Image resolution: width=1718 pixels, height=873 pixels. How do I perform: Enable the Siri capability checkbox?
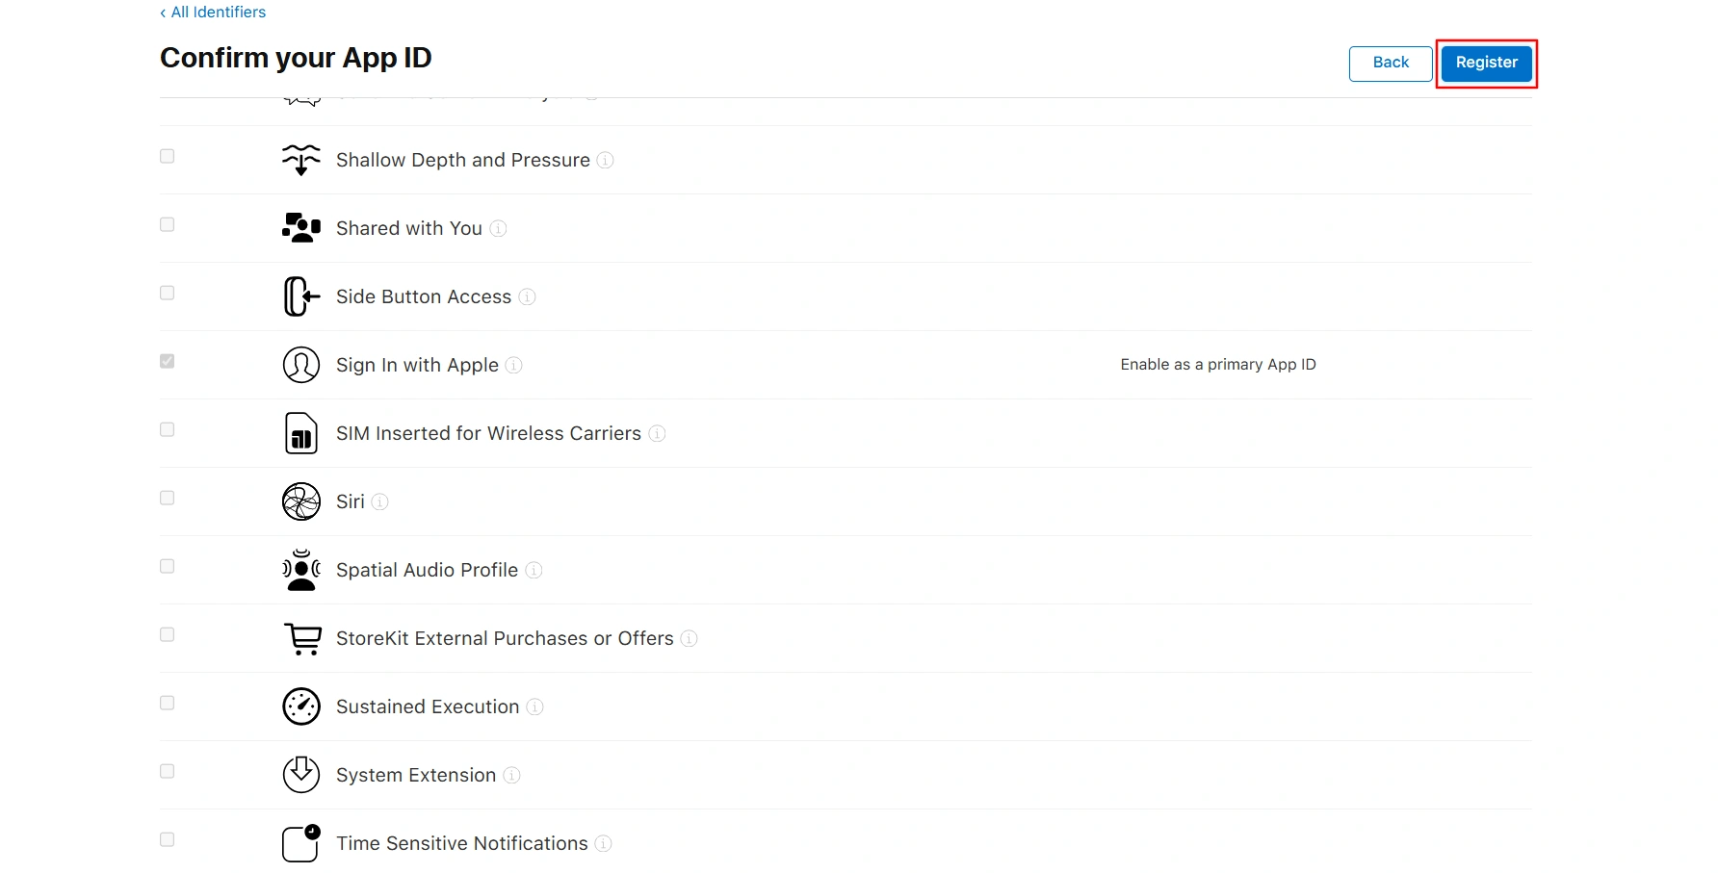click(168, 498)
